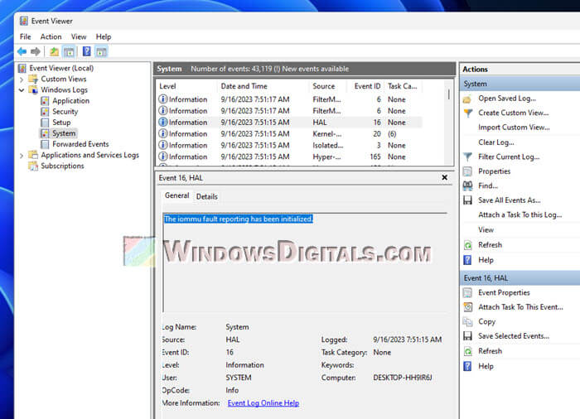Select Application log in tree

point(70,100)
